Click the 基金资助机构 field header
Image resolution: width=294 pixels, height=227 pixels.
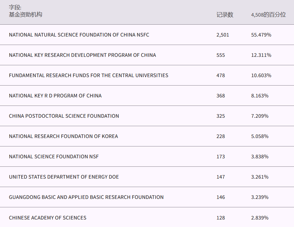[x=25, y=15]
